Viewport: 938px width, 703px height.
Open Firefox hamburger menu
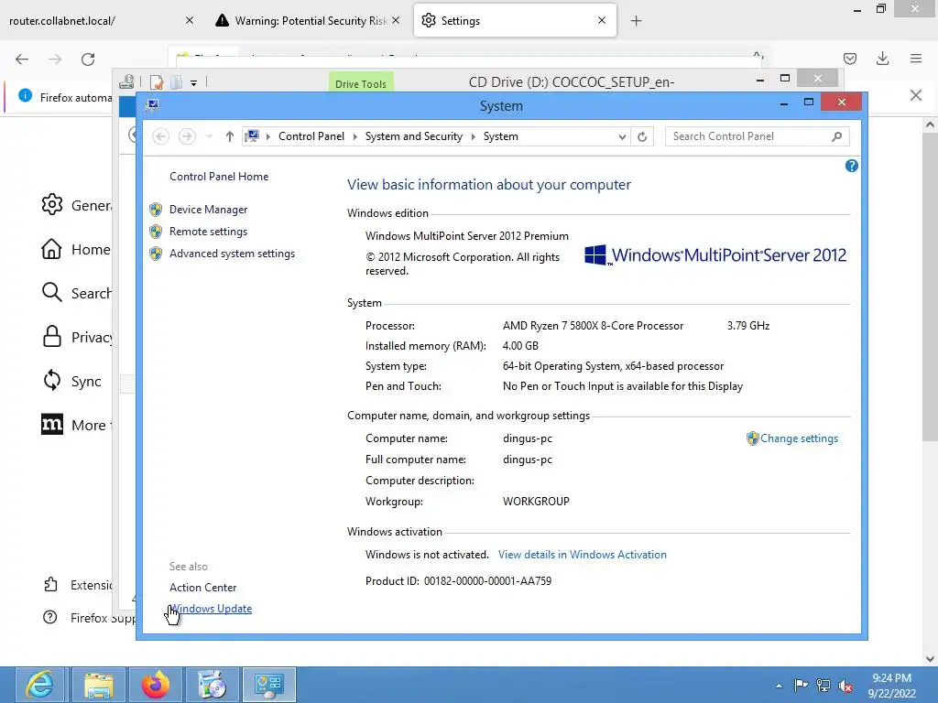[x=916, y=59]
